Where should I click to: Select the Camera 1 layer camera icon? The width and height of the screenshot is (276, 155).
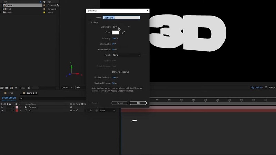click(x=26, y=107)
